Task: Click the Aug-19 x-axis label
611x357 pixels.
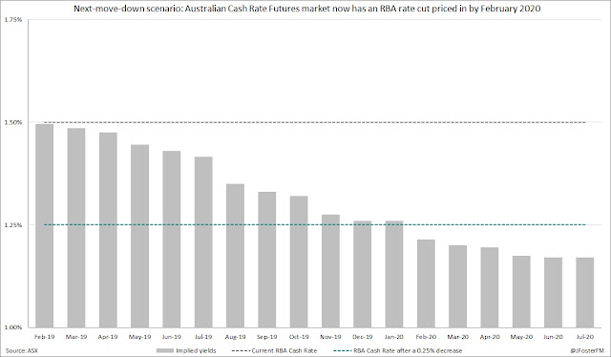Action: (x=236, y=337)
